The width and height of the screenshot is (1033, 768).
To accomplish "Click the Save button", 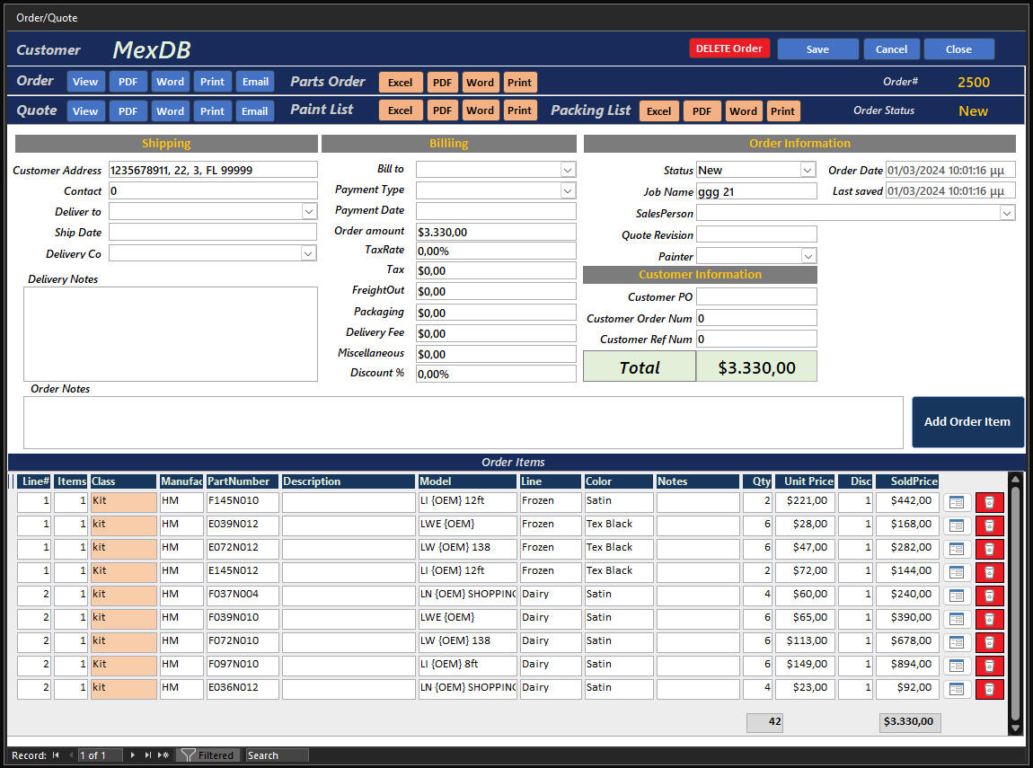I will (817, 49).
